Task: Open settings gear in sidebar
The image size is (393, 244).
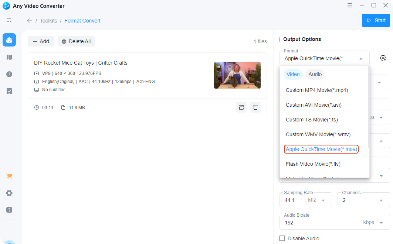Action: [9, 193]
